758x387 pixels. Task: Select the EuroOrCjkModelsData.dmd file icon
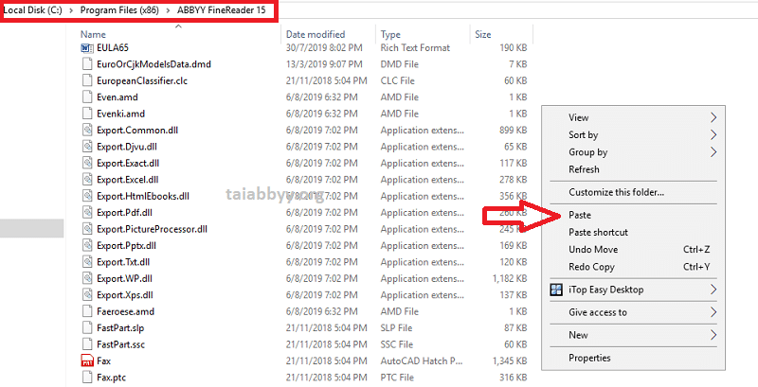tap(87, 64)
